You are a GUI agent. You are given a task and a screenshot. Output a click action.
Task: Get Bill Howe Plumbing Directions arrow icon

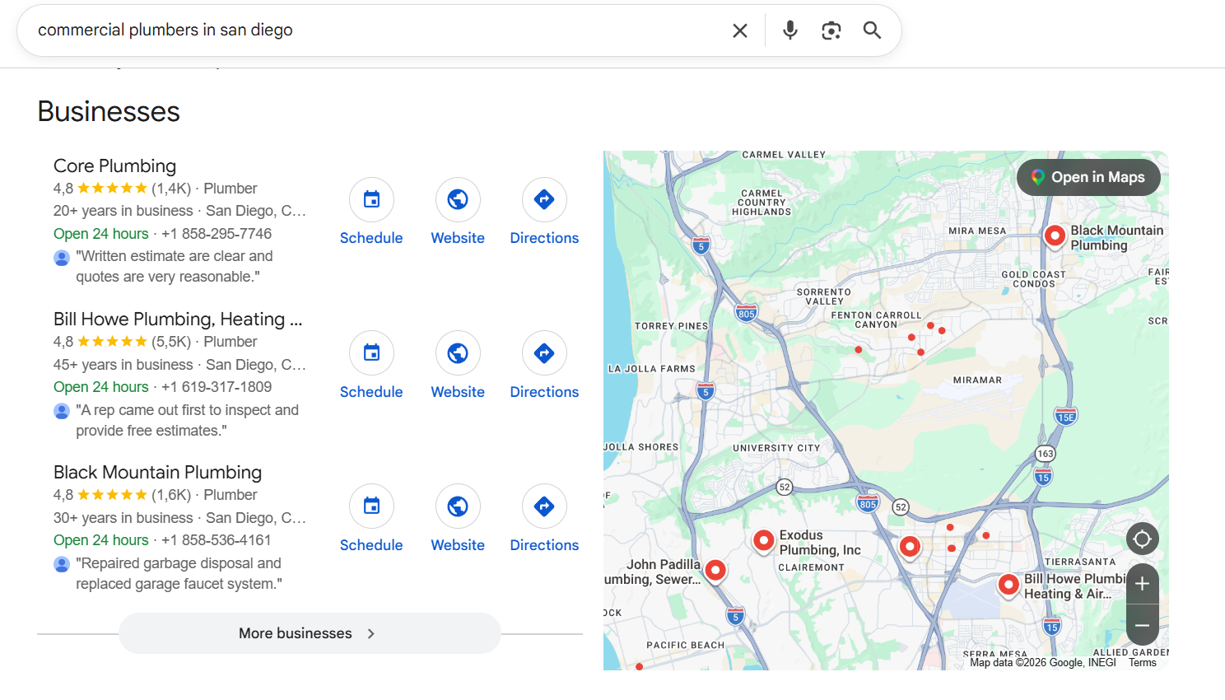point(544,352)
